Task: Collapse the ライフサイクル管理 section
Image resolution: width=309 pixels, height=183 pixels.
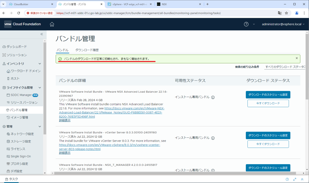Action: coord(40,88)
